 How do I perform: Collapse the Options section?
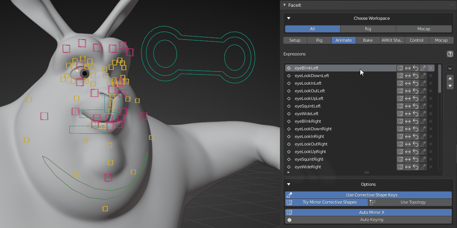pos(289,184)
